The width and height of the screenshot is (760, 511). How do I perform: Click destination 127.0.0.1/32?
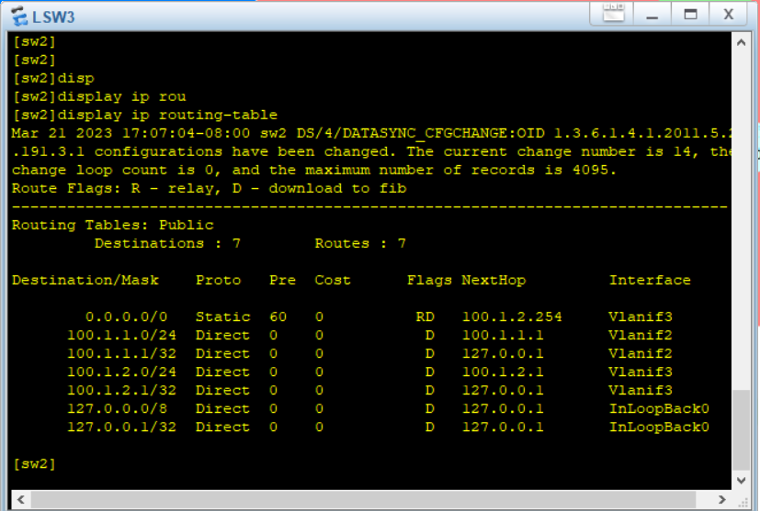[x=121, y=428]
